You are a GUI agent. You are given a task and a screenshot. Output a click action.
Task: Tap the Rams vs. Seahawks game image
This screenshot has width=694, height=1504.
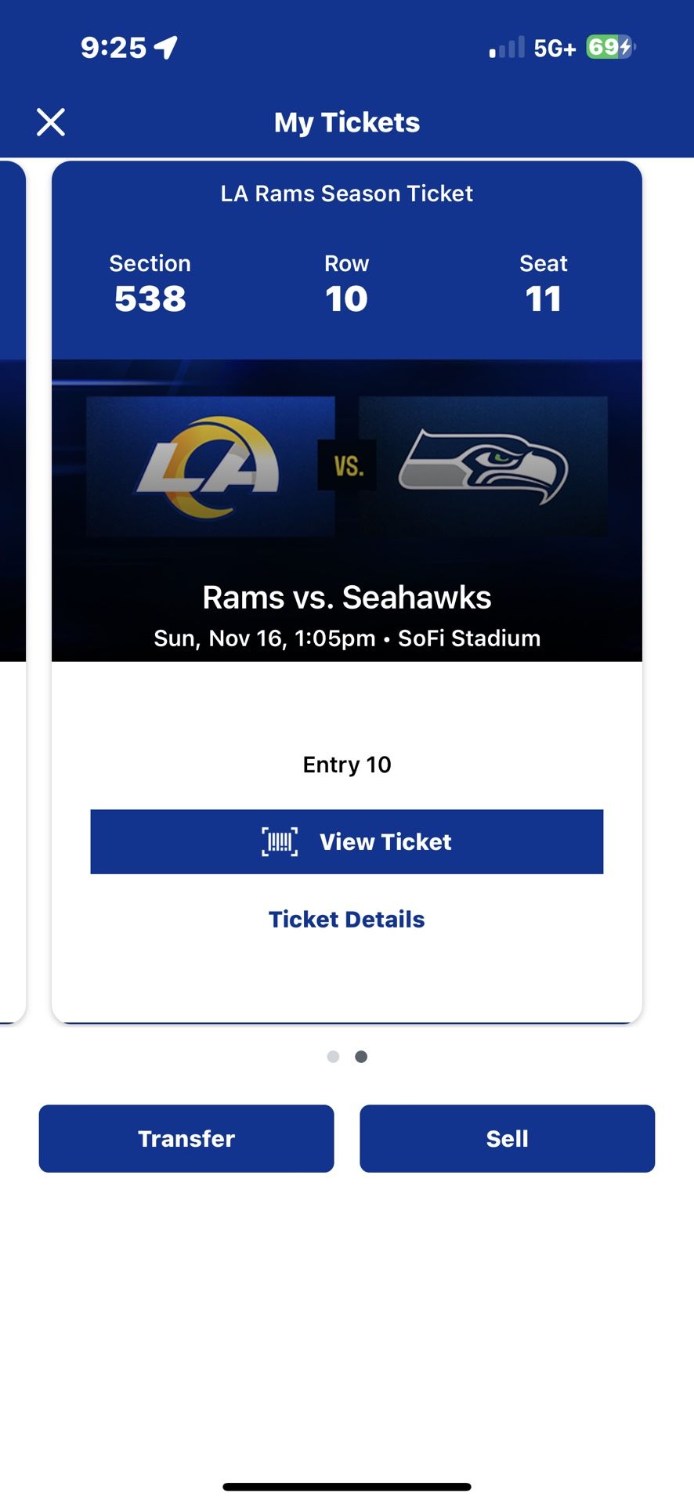point(347,508)
